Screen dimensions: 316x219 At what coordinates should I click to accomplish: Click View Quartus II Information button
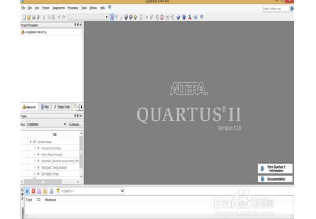275,169
